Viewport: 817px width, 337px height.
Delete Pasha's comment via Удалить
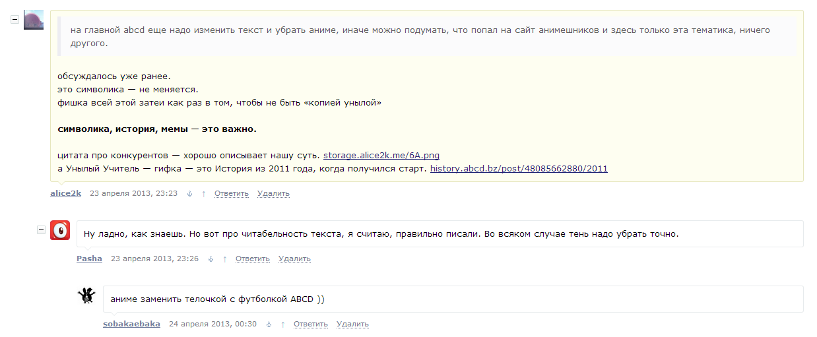coord(294,259)
